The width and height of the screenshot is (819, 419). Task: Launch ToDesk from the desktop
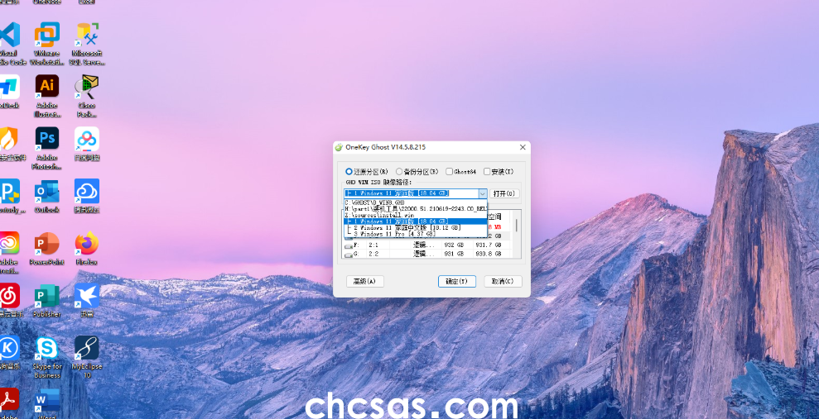point(9,91)
